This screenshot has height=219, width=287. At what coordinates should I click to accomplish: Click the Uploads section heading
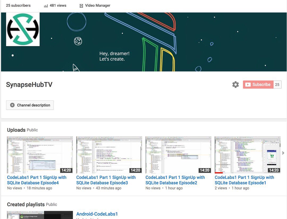(16, 130)
